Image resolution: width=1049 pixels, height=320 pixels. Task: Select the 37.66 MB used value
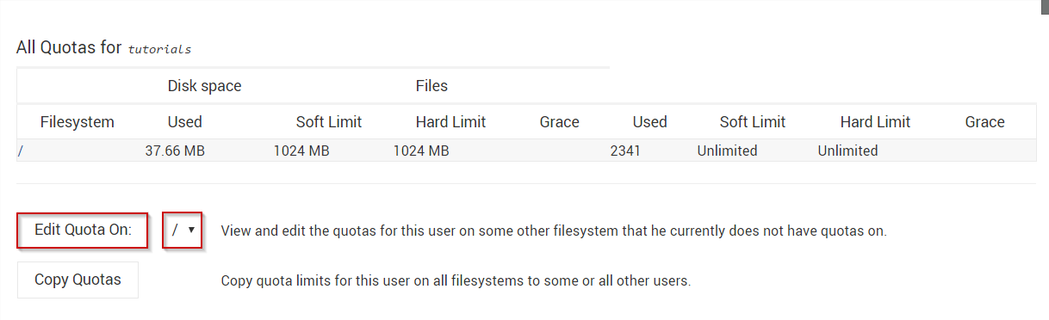click(x=175, y=151)
